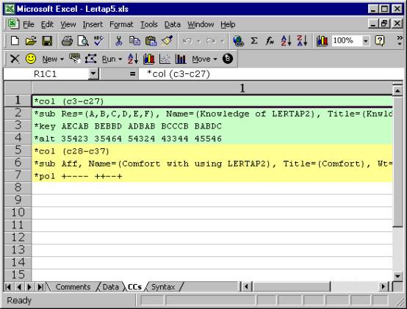Click the globe hyperlink icon
The image size is (407, 309).
[238, 41]
